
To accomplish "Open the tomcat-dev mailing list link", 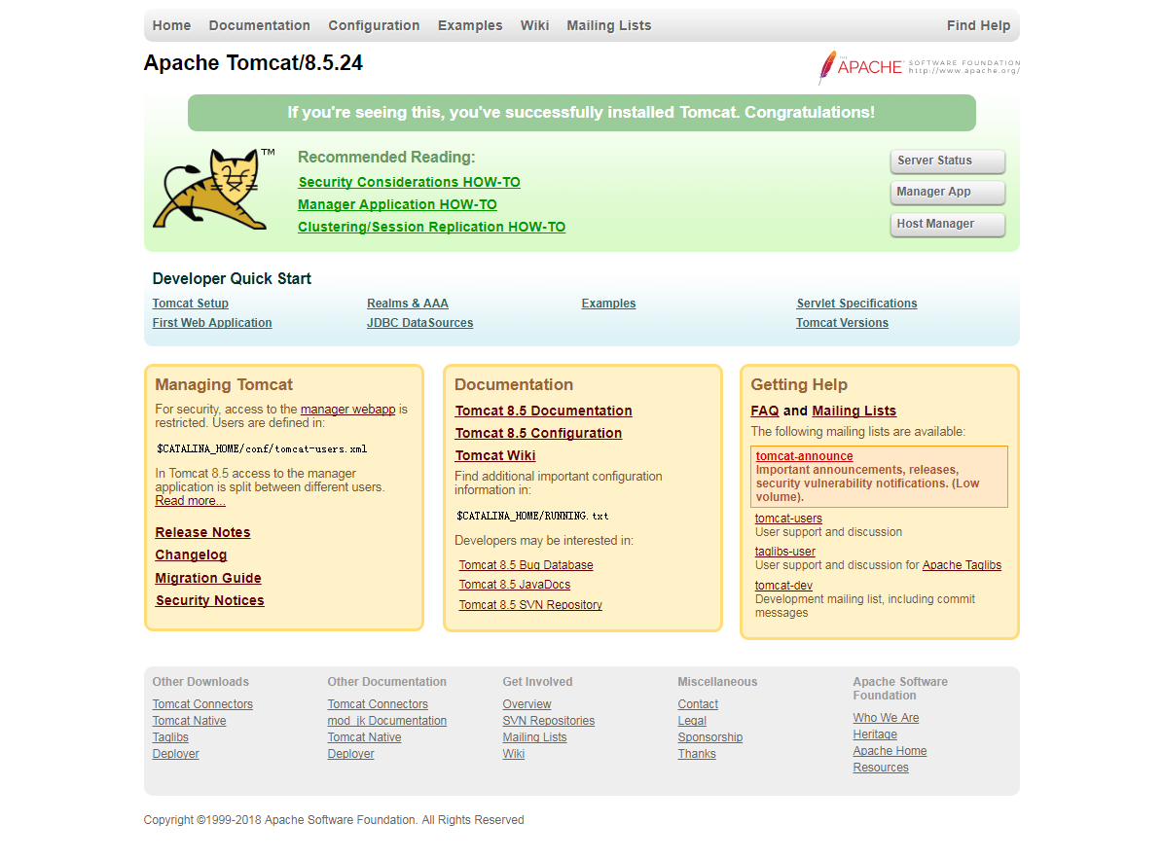I will (783, 586).
